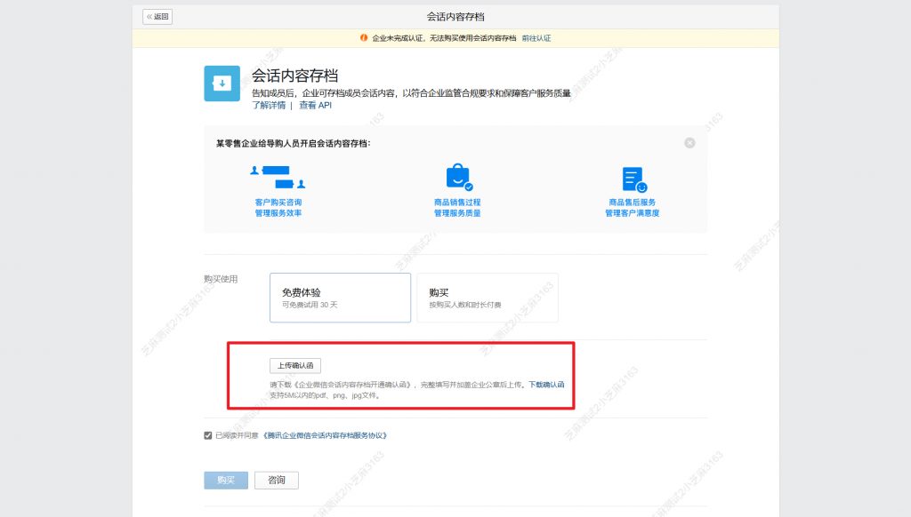Click the 客户购买咨询 管理服务效率 caption
The image size is (911, 517).
pyautogui.click(x=278, y=208)
